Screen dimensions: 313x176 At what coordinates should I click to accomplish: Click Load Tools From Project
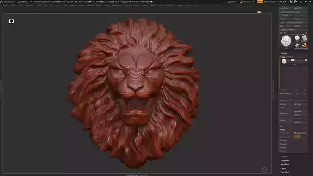(x=293, y=12)
